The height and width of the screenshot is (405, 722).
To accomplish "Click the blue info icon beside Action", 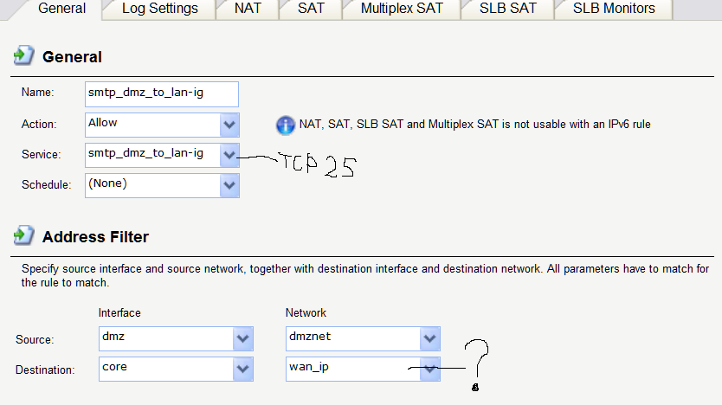I will coord(286,125).
